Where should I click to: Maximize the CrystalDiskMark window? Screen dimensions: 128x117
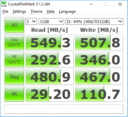[105, 4]
